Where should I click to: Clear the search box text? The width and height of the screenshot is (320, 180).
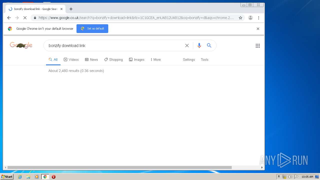coord(187,45)
